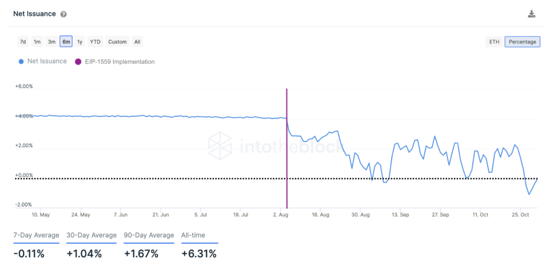Choose the 1y time range
The height and width of the screenshot is (267, 560).
80,42
